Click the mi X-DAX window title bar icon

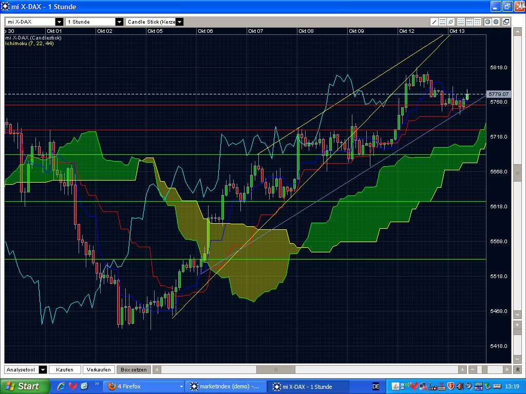tap(5, 6)
